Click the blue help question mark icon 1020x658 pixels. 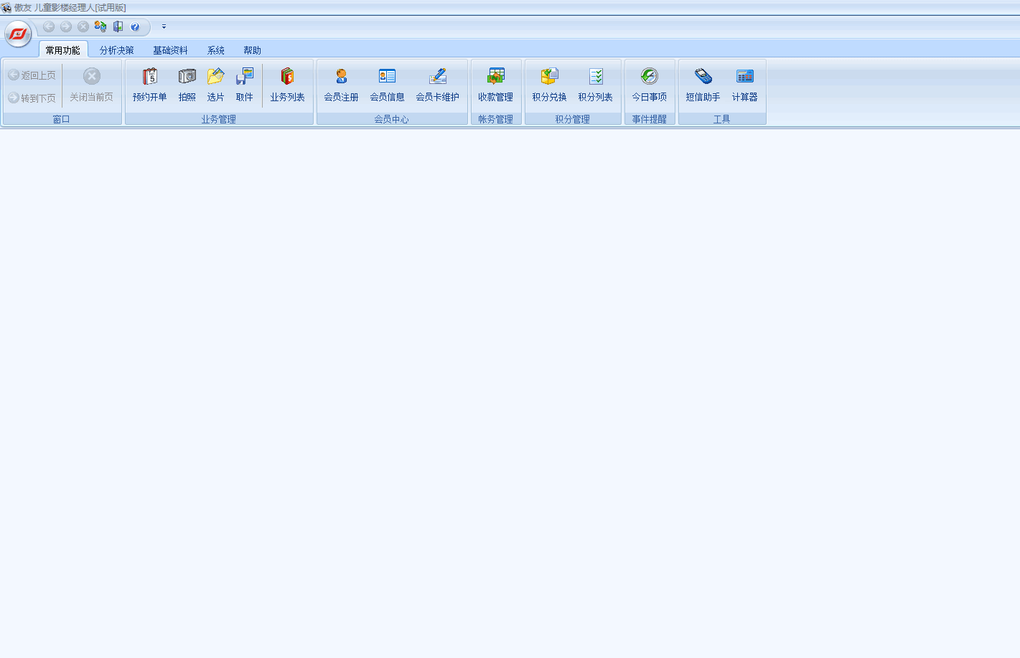(x=135, y=27)
